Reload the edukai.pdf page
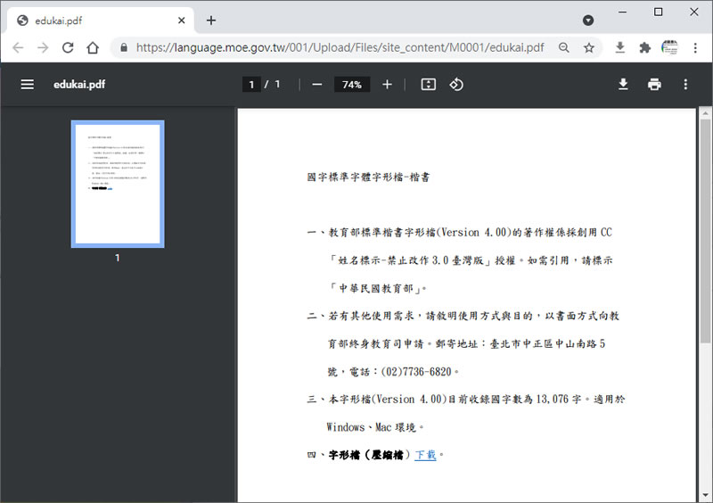 [x=68, y=48]
